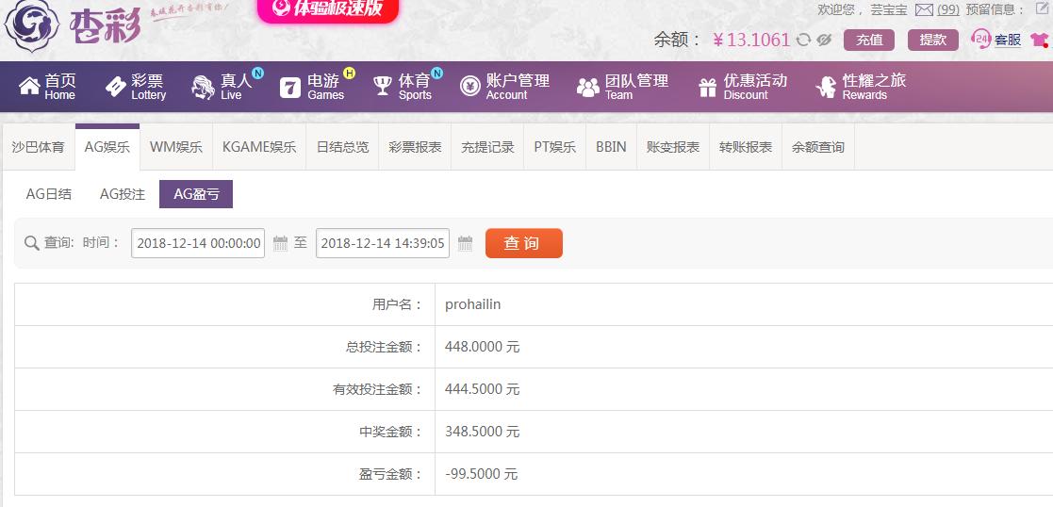Click the 348.5000 元 winnings value
The image size is (1053, 507).
tap(482, 432)
